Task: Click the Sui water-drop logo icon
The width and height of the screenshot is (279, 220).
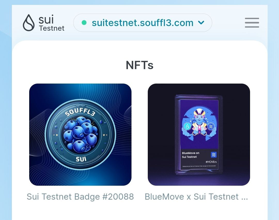Action: click(x=29, y=23)
